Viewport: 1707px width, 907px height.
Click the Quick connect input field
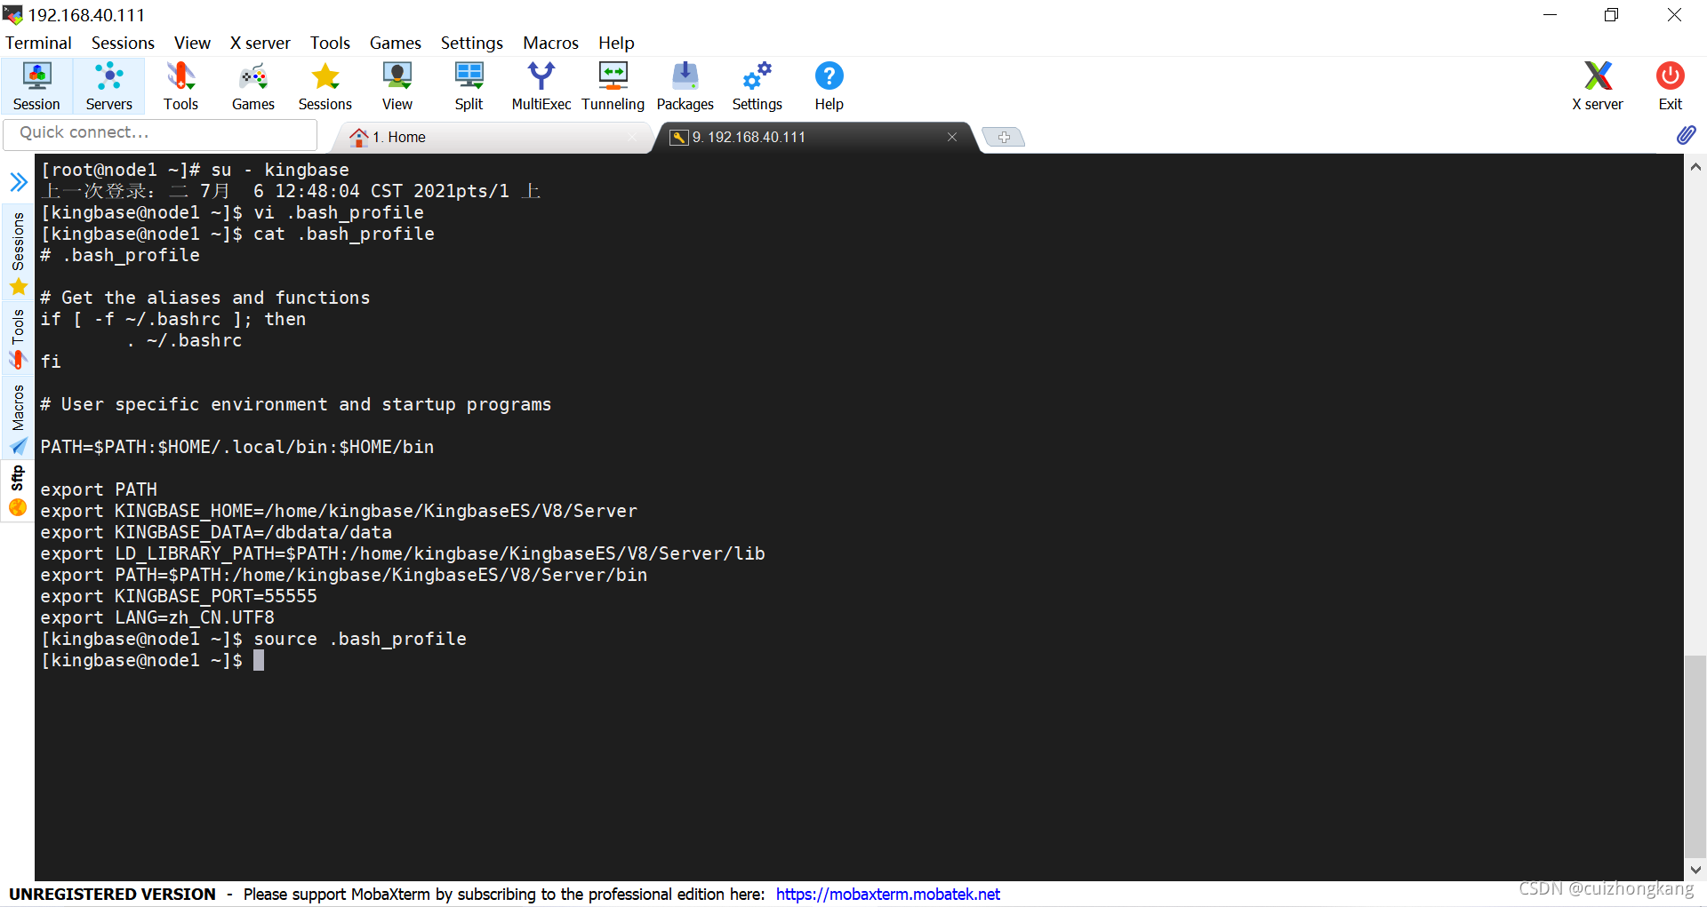point(160,133)
